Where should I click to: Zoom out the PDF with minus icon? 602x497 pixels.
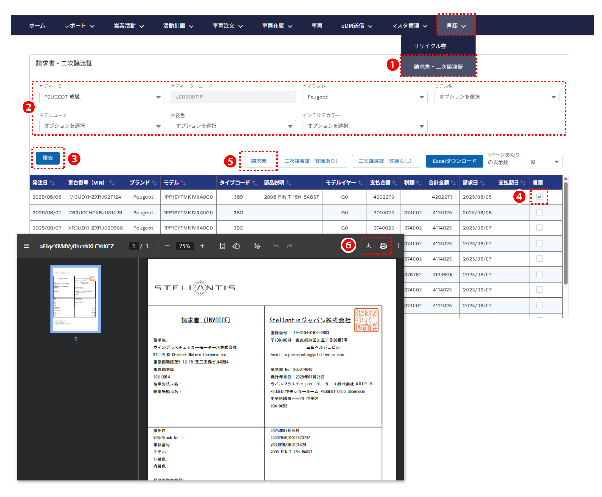click(x=167, y=246)
